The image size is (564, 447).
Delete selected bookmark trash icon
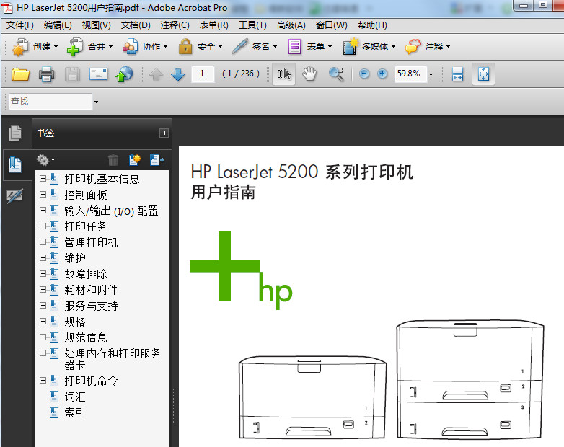(x=113, y=159)
